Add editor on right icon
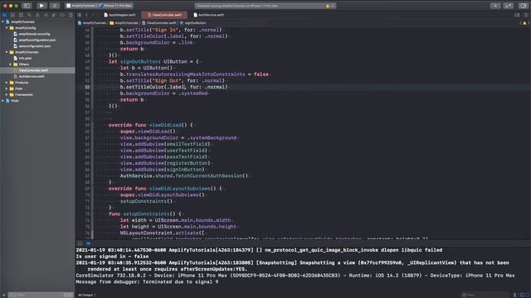This screenshot has height=298, width=531. click(526, 15)
